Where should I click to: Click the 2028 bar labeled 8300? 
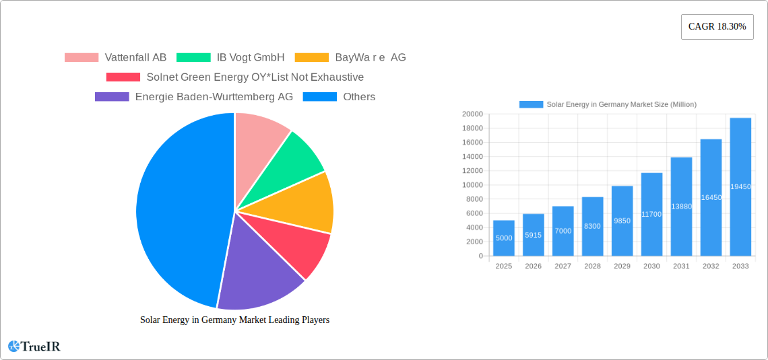click(x=593, y=227)
